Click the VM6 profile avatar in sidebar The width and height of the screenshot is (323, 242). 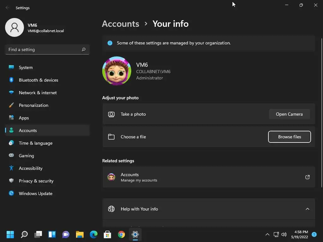click(15, 27)
